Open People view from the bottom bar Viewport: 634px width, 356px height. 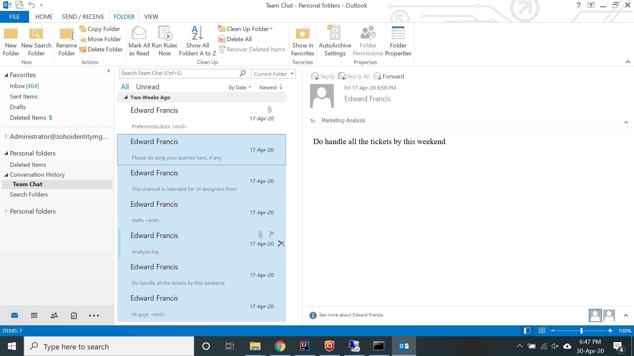tap(54, 315)
